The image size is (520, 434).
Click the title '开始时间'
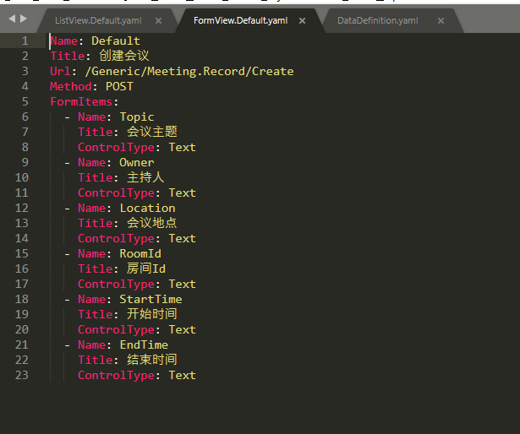coord(152,314)
